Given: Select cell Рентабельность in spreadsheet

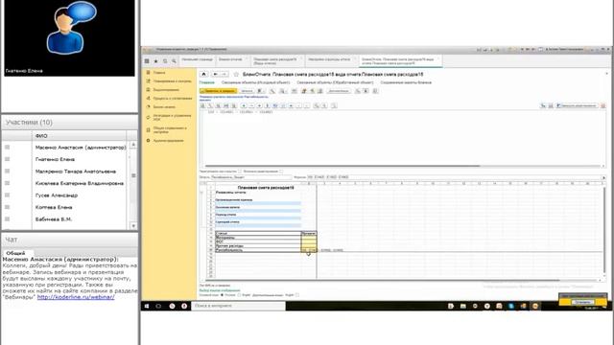Looking at the screenshot, I should pos(258,250).
